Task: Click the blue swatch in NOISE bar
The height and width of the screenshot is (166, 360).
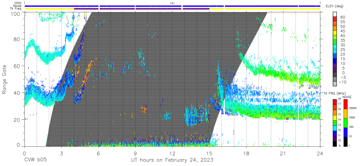Action: tap(346, 132)
